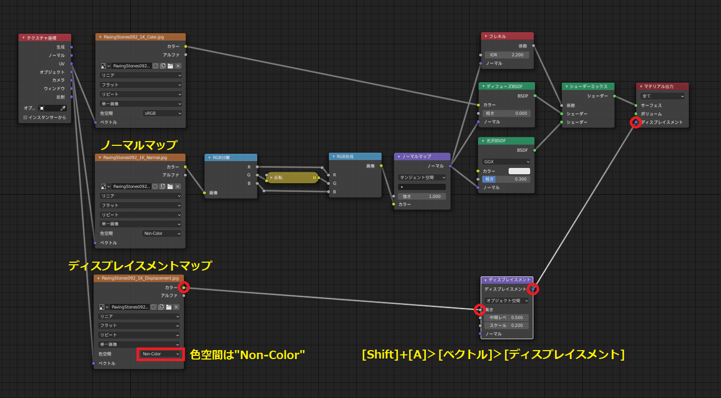Open Non-Color dropdown in Normal texture node
Image resolution: width=721 pixels, height=398 pixels.
[162, 234]
